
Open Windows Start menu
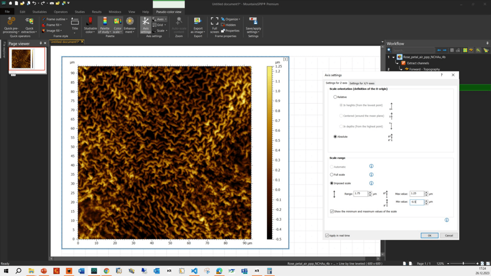coord(6,271)
